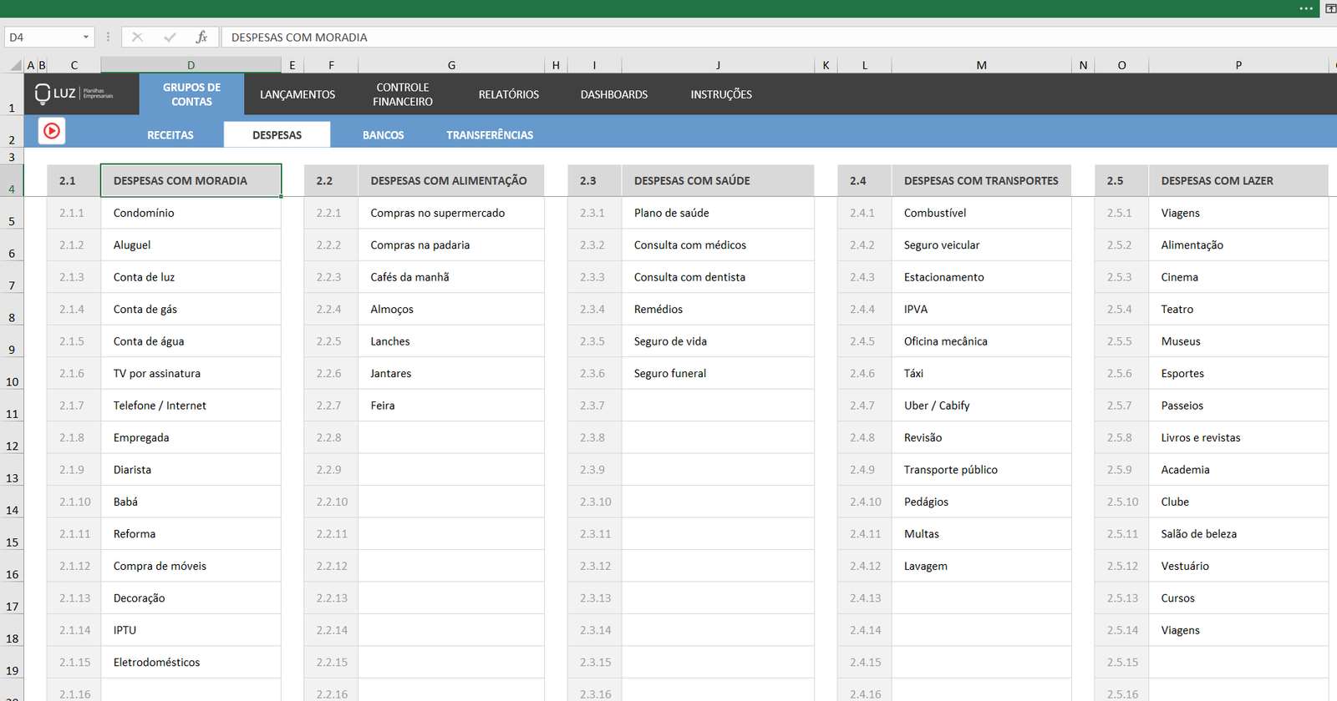Click the 2.1 group number cell
The image size is (1337, 701).
pyautogui.click(x=74, y=180)
